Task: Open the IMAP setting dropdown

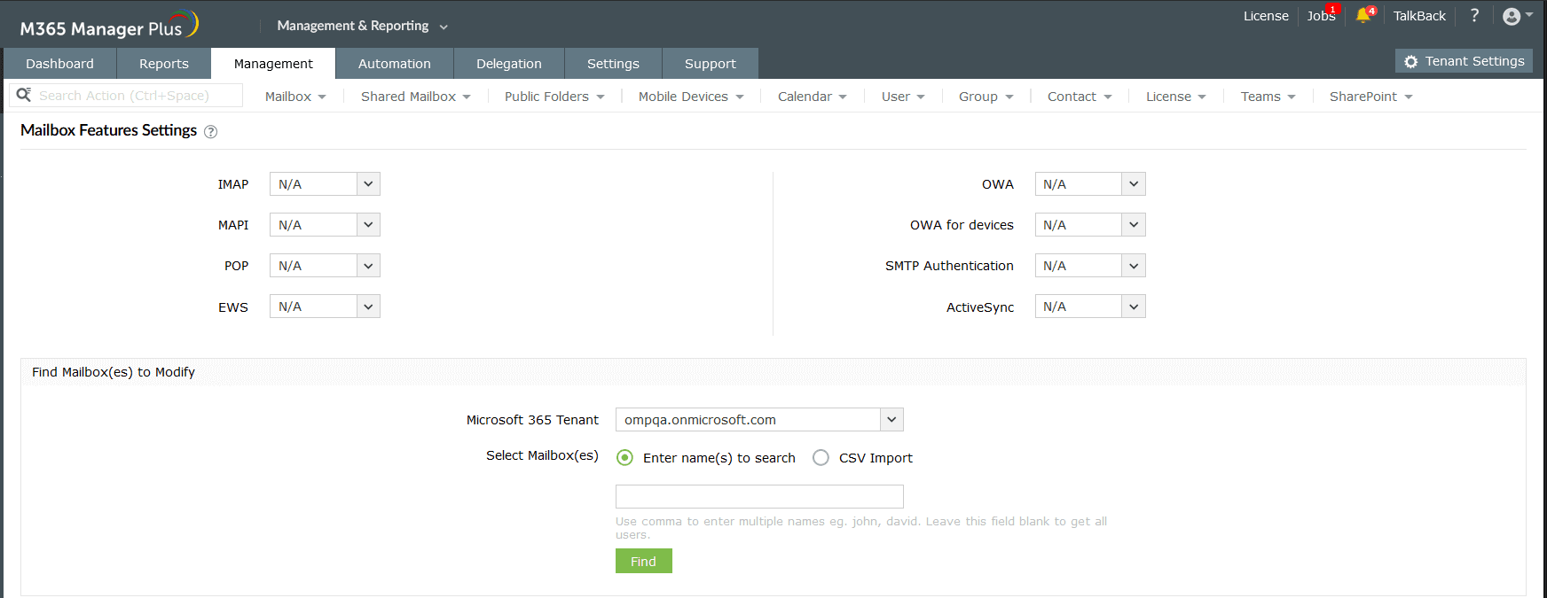Action: (x=325, y=184)
